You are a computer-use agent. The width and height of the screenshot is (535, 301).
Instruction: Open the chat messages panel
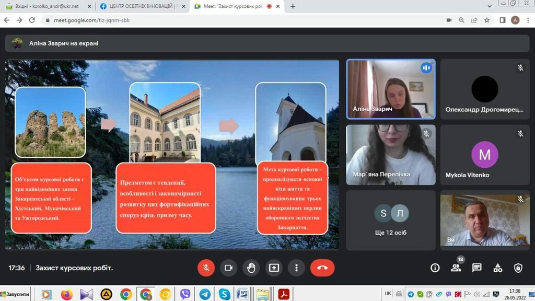(476, 268)
